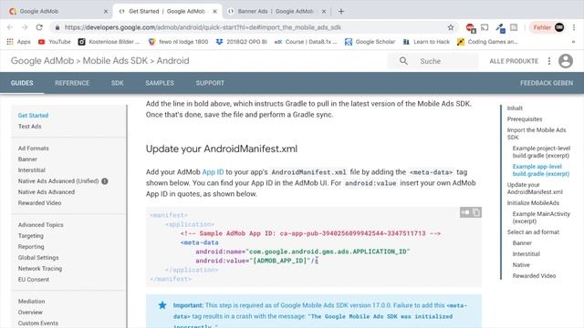Open left sidebar item Rewarded Video

[39, 203]
